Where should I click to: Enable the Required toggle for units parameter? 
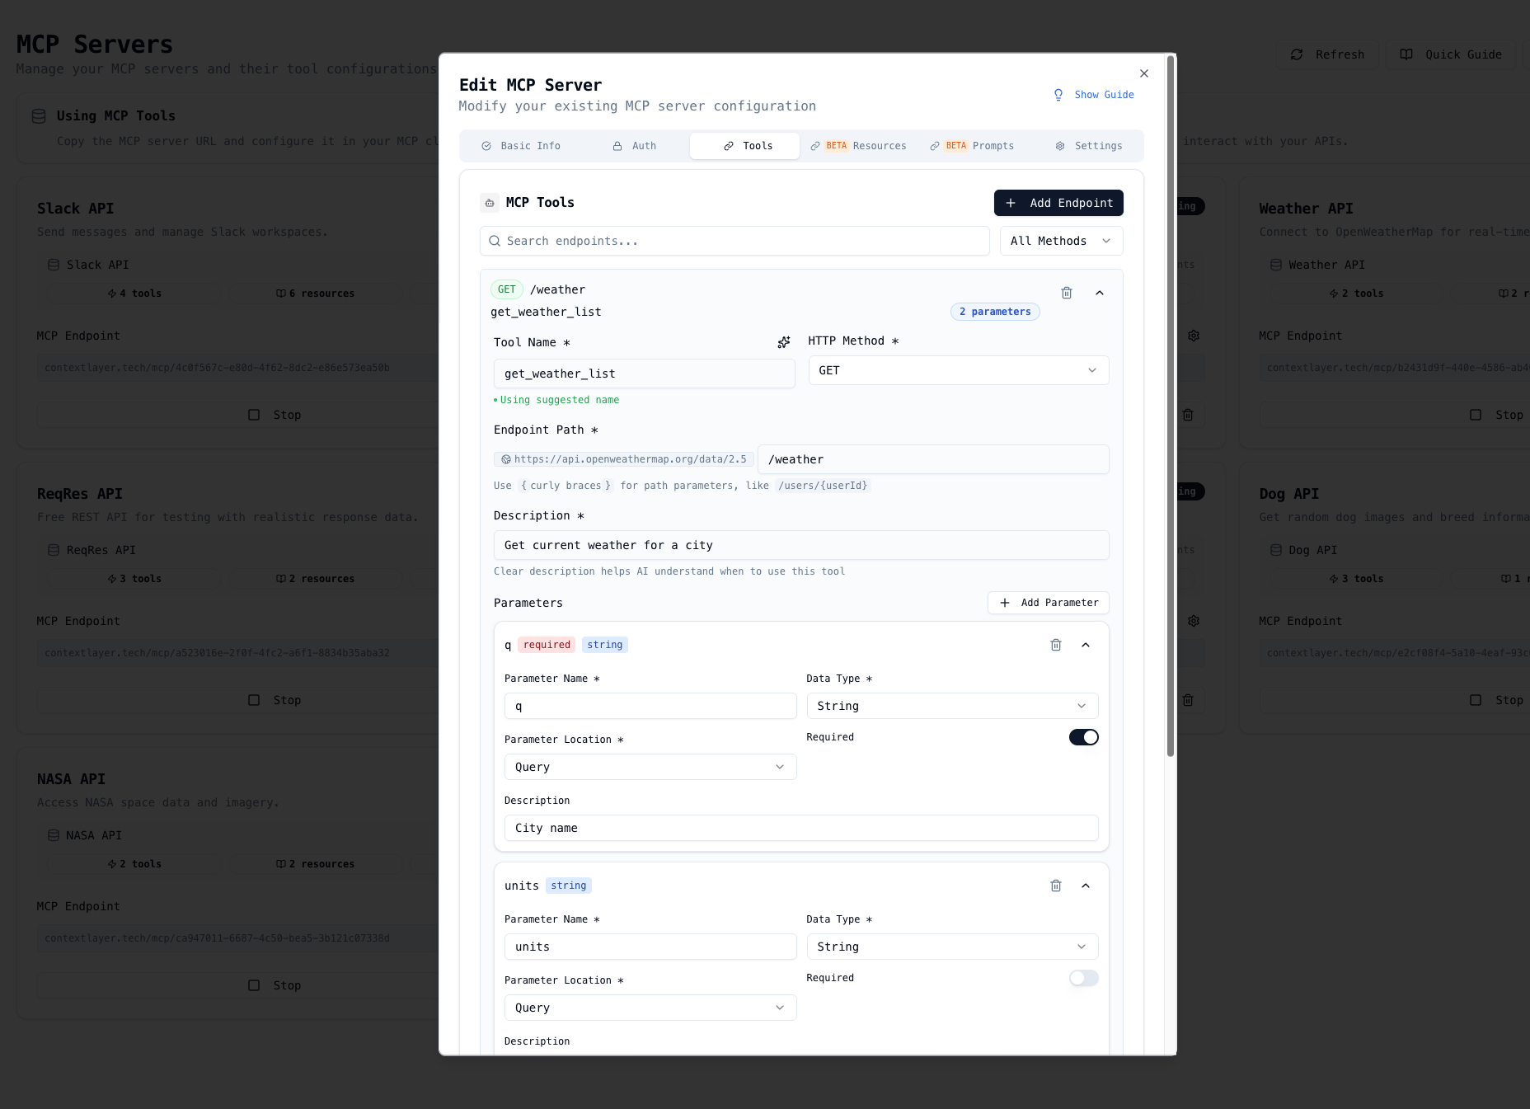pyautogui.click(x=1083, y=978)
